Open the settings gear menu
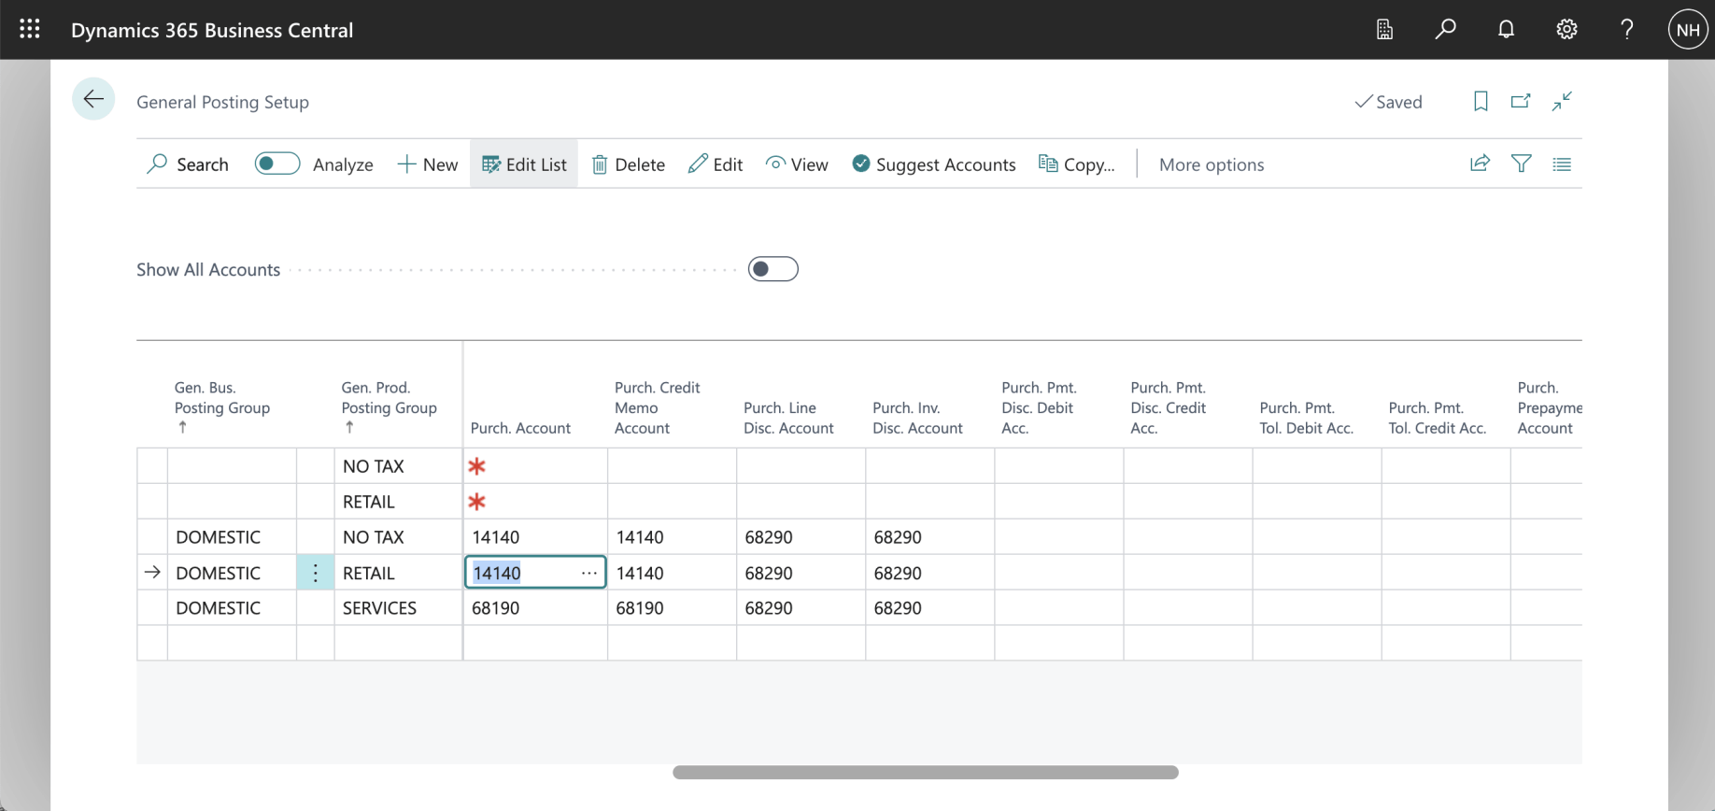This screenshot has width=1715, height=811. tap(1566, 29)
